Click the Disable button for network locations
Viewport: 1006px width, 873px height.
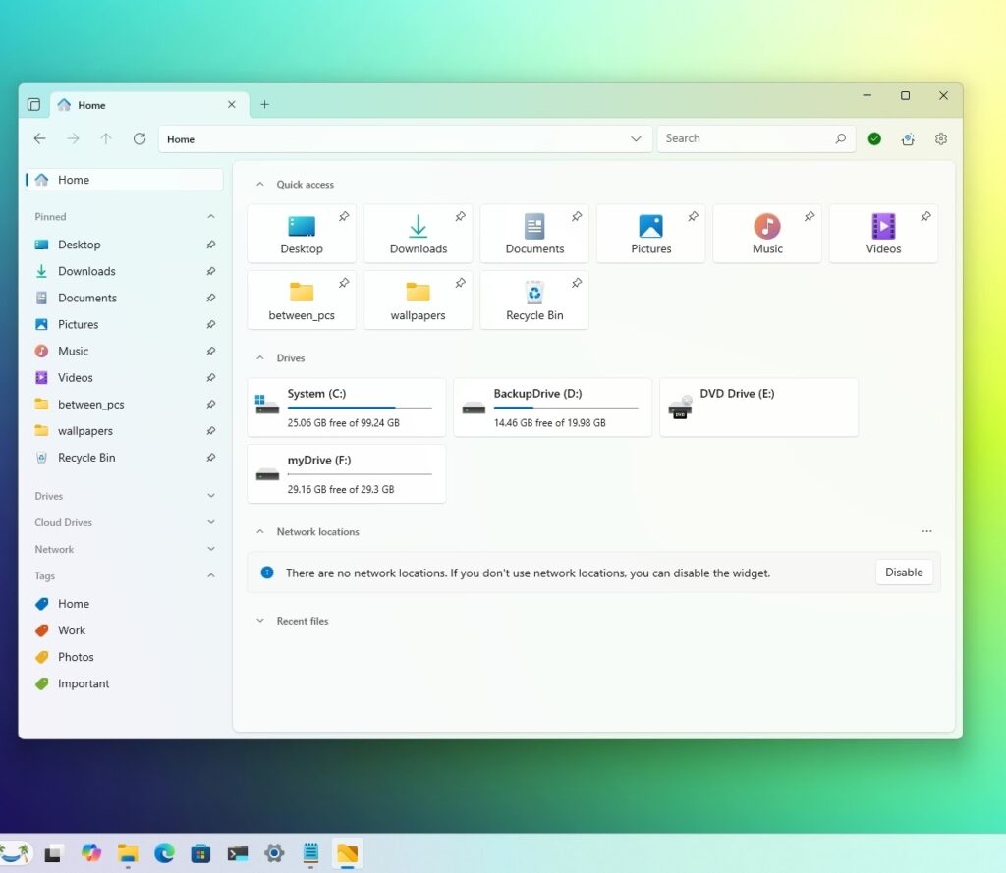(x=903, y=573)
